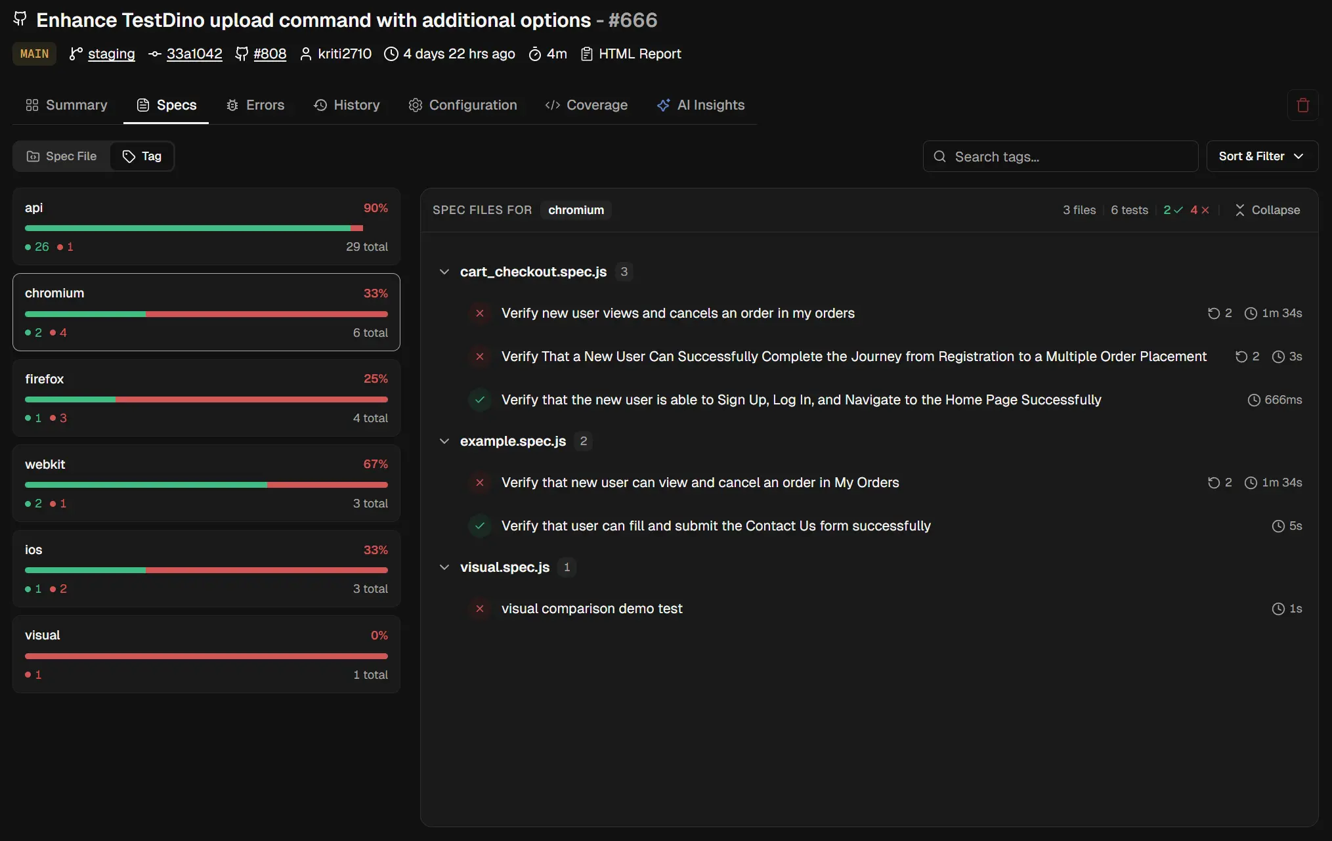Screen dimensions: 1332x841
Task: Click the branch icon next to staging
Action: [74, 54]
